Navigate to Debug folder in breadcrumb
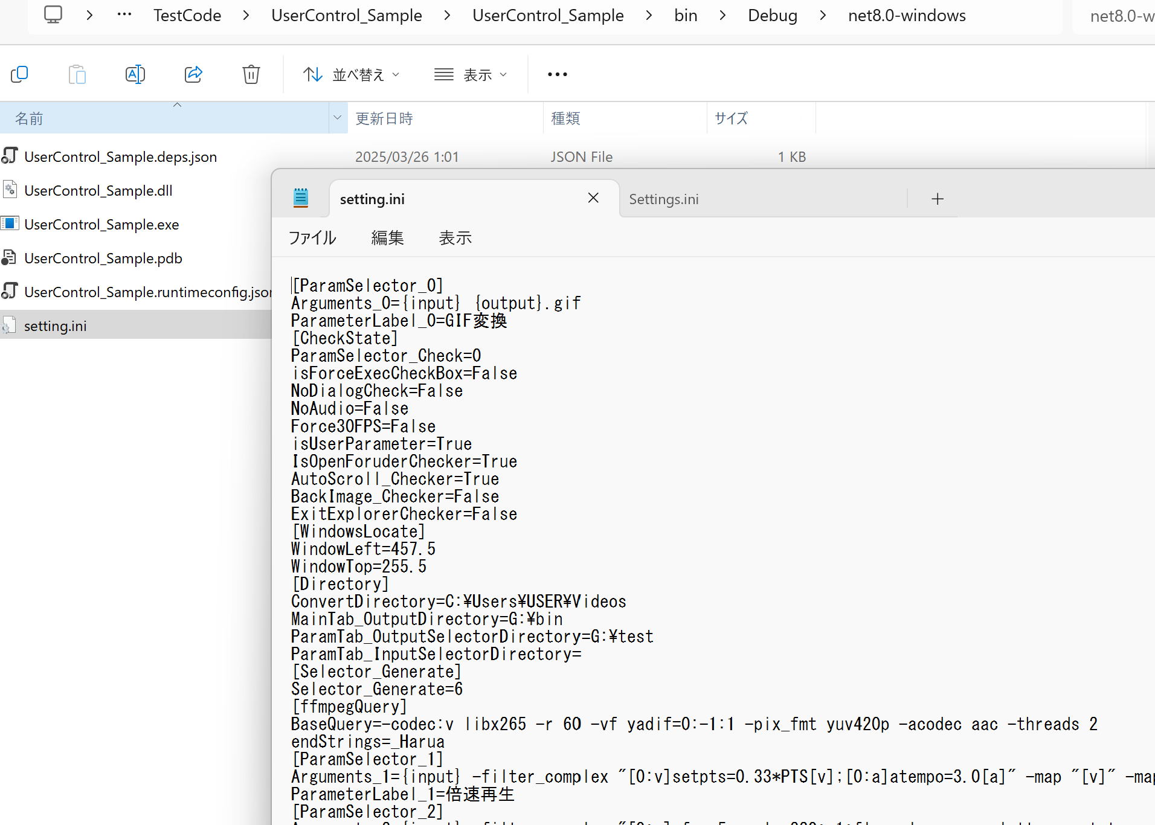 click(773, 15)
